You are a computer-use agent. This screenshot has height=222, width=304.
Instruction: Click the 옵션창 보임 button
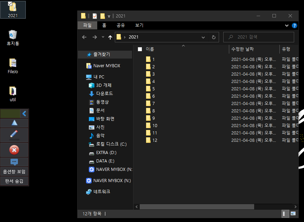coord(14,172)
